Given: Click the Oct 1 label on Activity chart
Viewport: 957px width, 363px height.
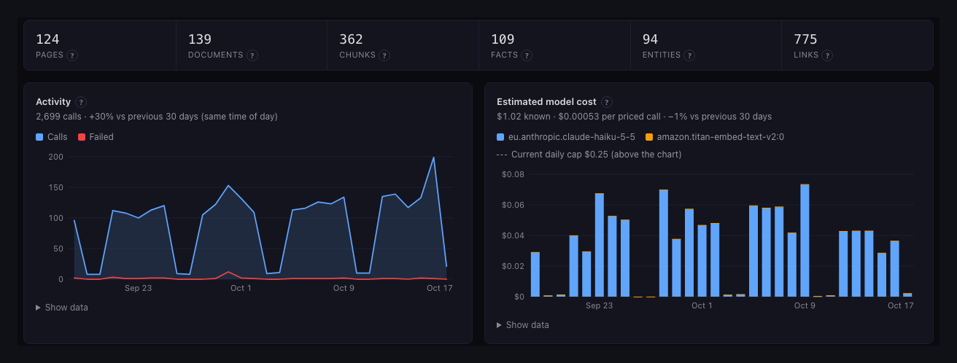Looking at the screenshot, I should click(x=241, y=289).
